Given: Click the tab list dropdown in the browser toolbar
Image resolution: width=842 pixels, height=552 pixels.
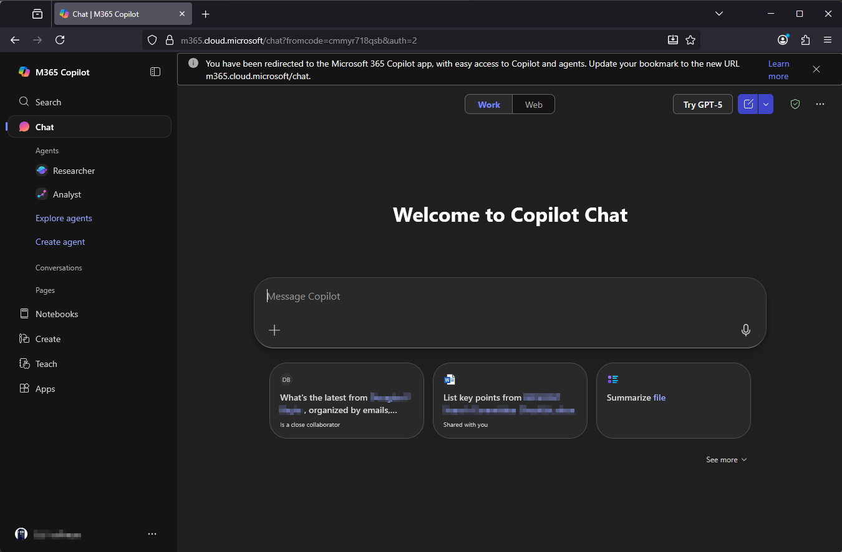Looking at the screenshot, I should click(719, 13).
